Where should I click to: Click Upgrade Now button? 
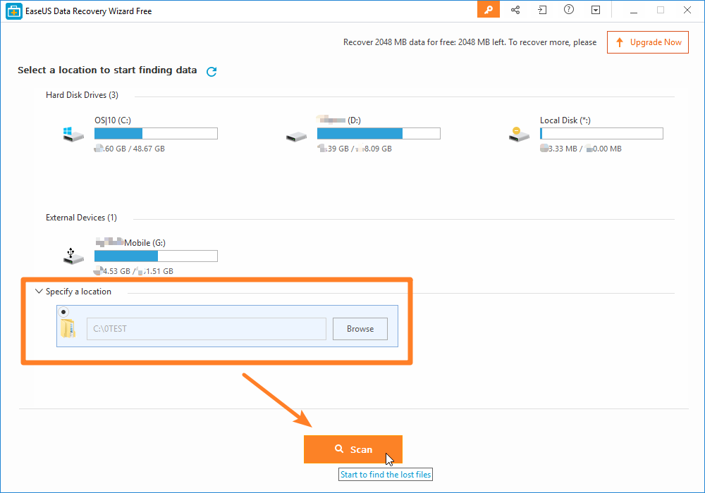pyautogui.click(x=647, y=42)
